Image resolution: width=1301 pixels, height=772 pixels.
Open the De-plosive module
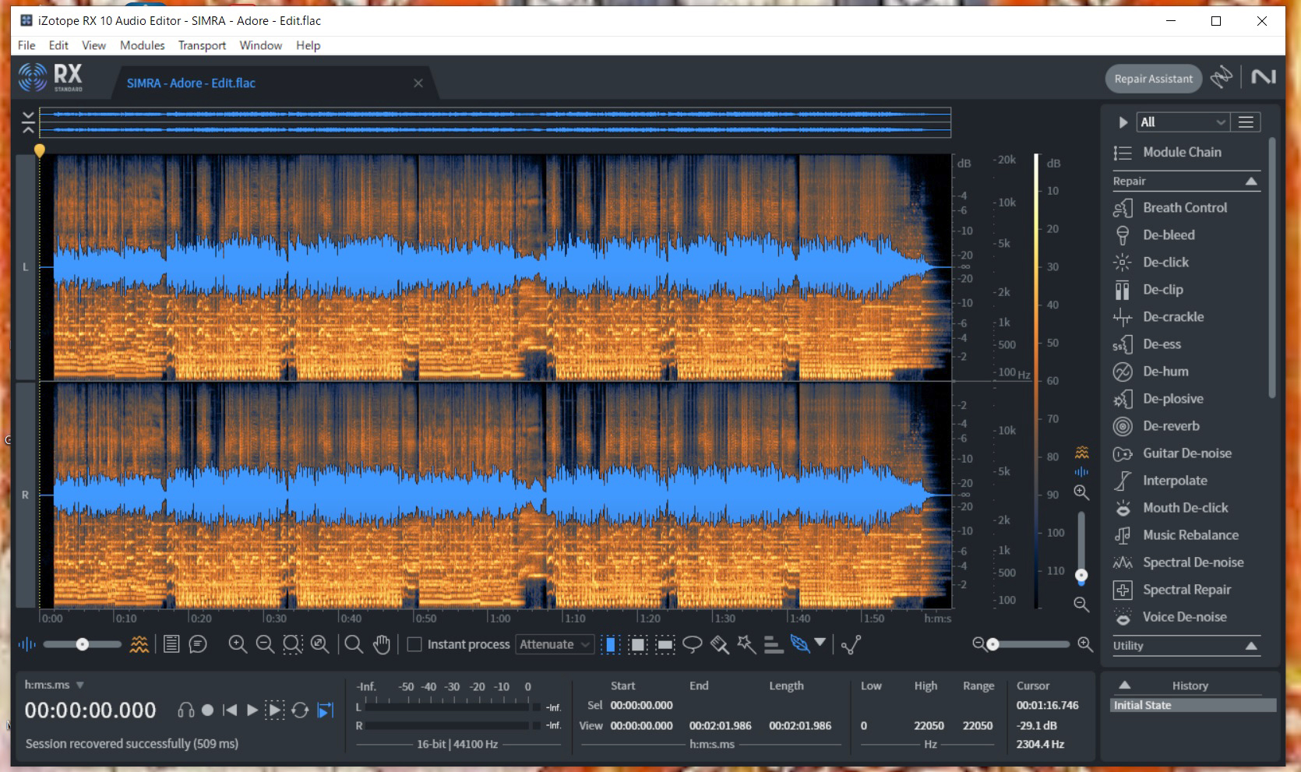[1173, 398]
